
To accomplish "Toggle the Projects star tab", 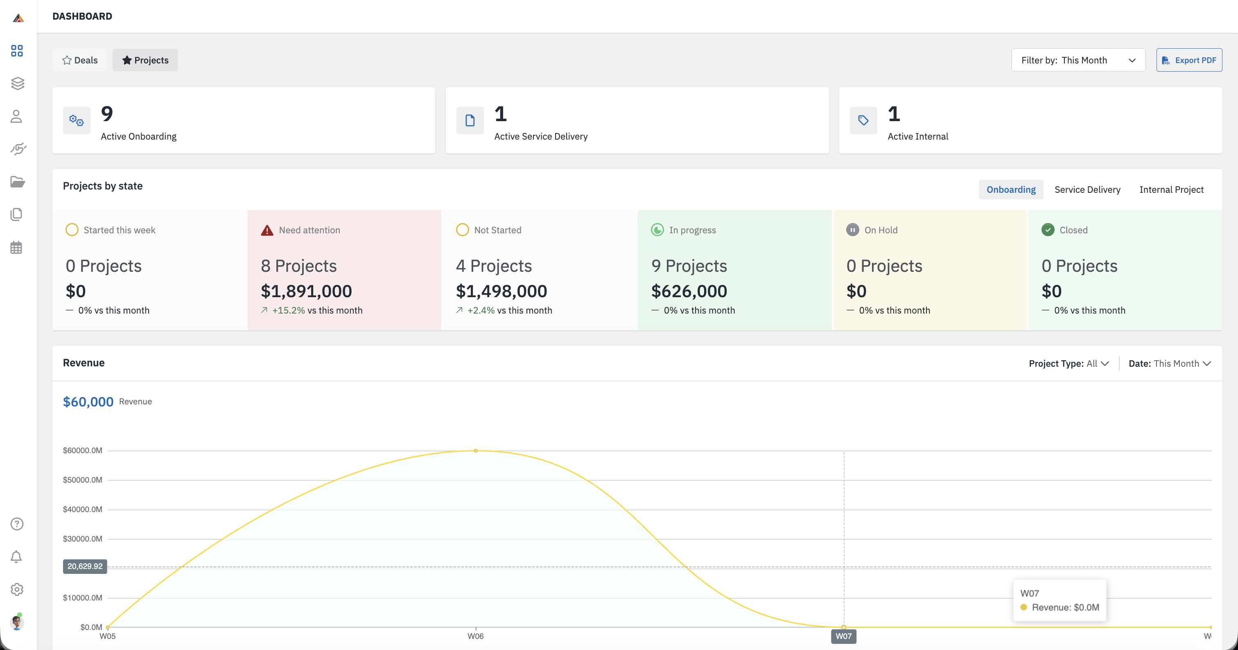I will [145, 60].
